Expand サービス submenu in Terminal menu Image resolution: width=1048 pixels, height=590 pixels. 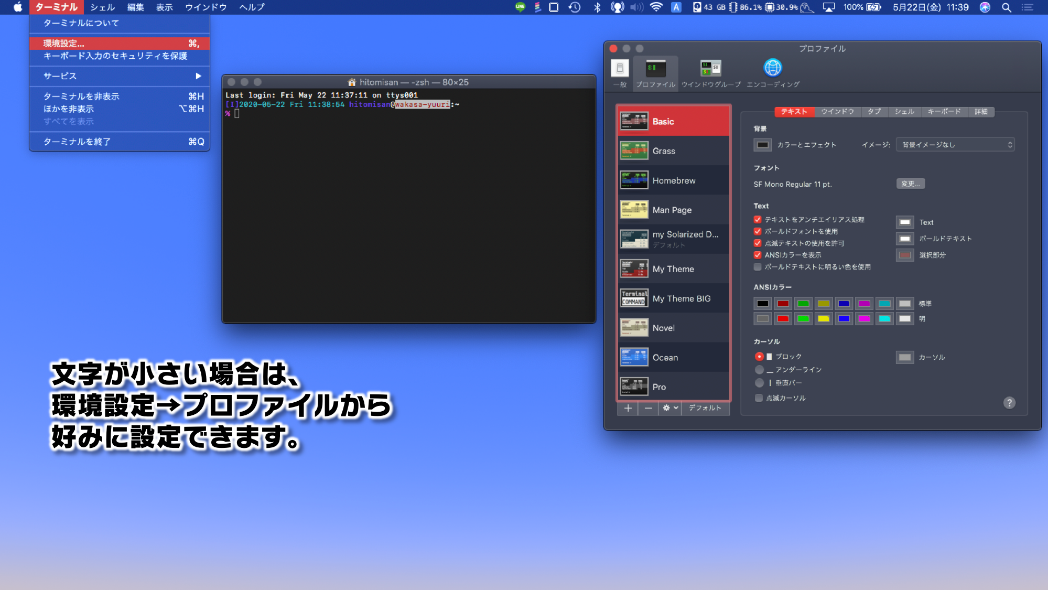click(x=120, y=76)
